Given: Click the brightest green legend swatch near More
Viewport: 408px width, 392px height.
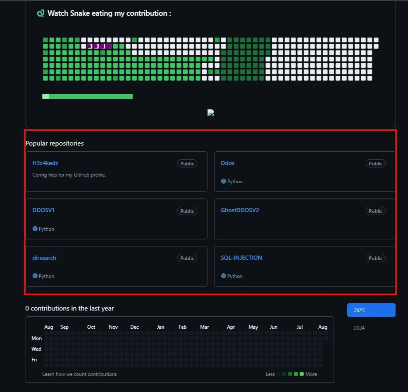Looking at the screenshot, I should click(x=302, y=374).
